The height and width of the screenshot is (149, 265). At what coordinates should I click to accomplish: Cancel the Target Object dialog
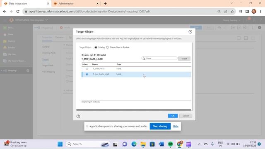(185, 116)
